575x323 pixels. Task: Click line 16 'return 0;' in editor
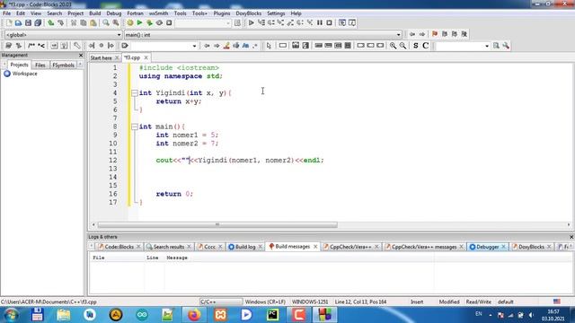point(174,194)
